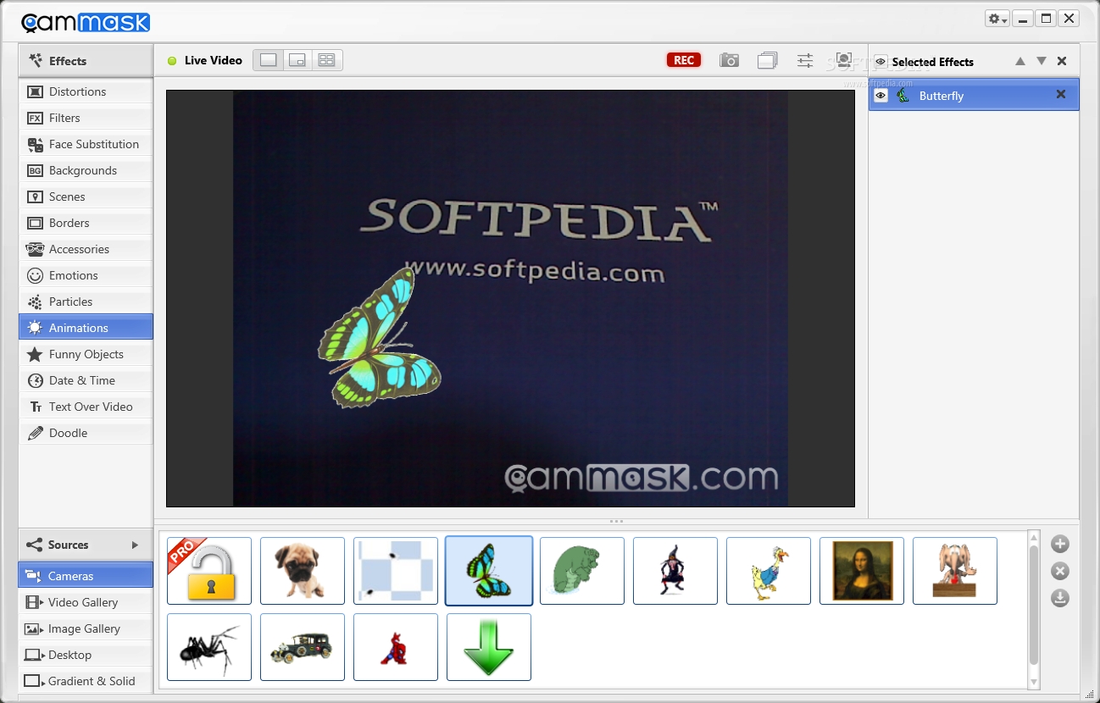This screenshot has width=1100, height=703.
Task: Select the Desktop source
Action: (x=86, y=655)
